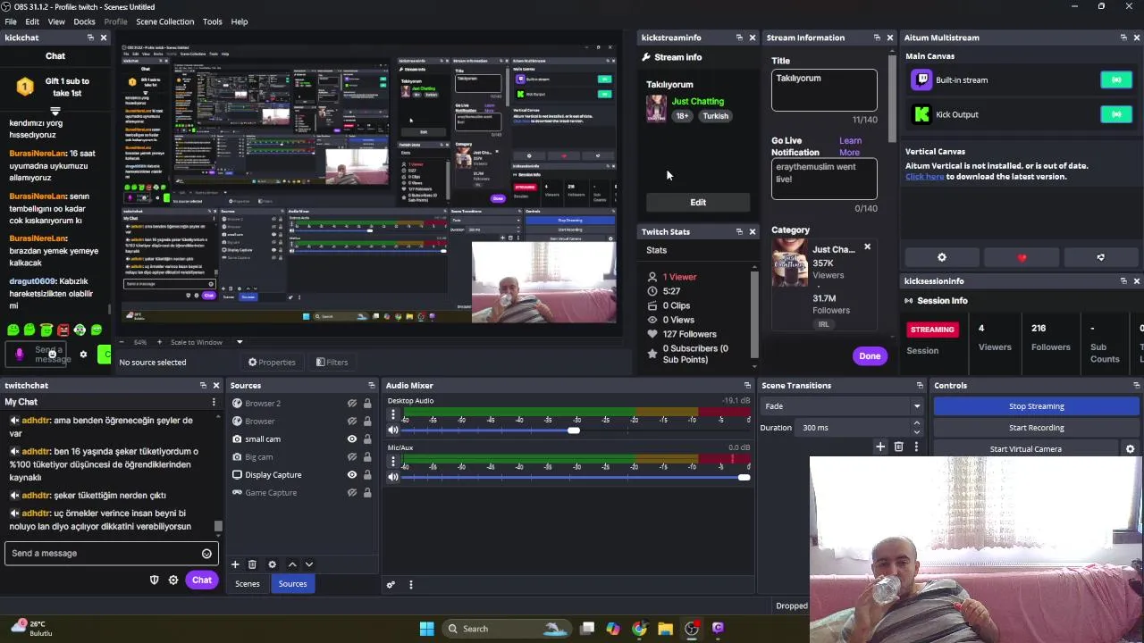
Task: Unlock the small cam source
Action: tap(367, 439)
